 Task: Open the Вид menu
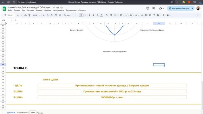[24, 10]
